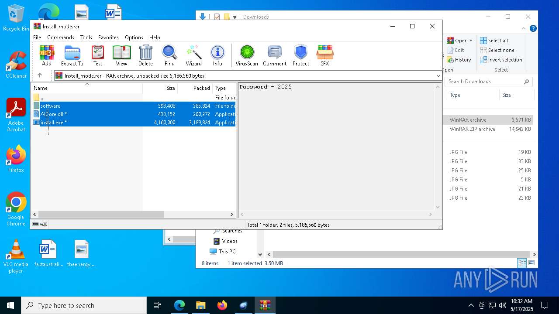559x314 pixels.
Task: Show hidden system tray icons
Action: tap(471, 305)
